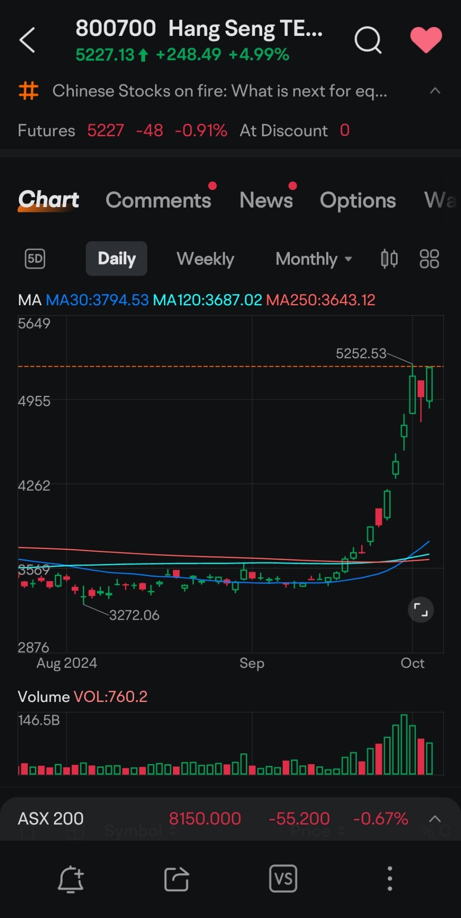The height and width of the screenshot is (918, 461).
Task: Open the News tab
Action: click(266, 200)
